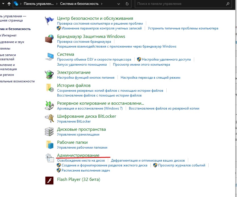Viewport: 237px width, 197px height.
Task: Choose the Звук category in the left sidebar
Action: tap(12, 42)
